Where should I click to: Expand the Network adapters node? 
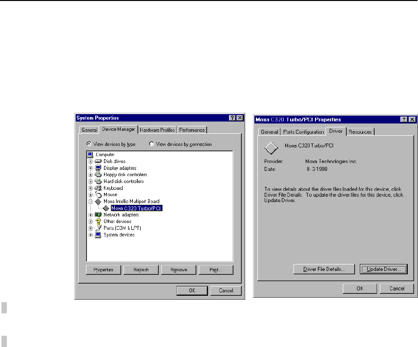point(90,215)
